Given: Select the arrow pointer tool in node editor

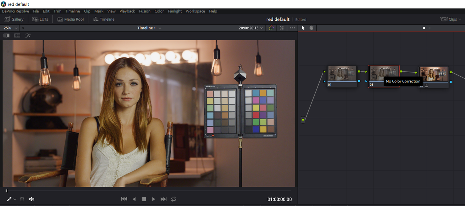Looking at the screenshot, I should click(303, 28).
